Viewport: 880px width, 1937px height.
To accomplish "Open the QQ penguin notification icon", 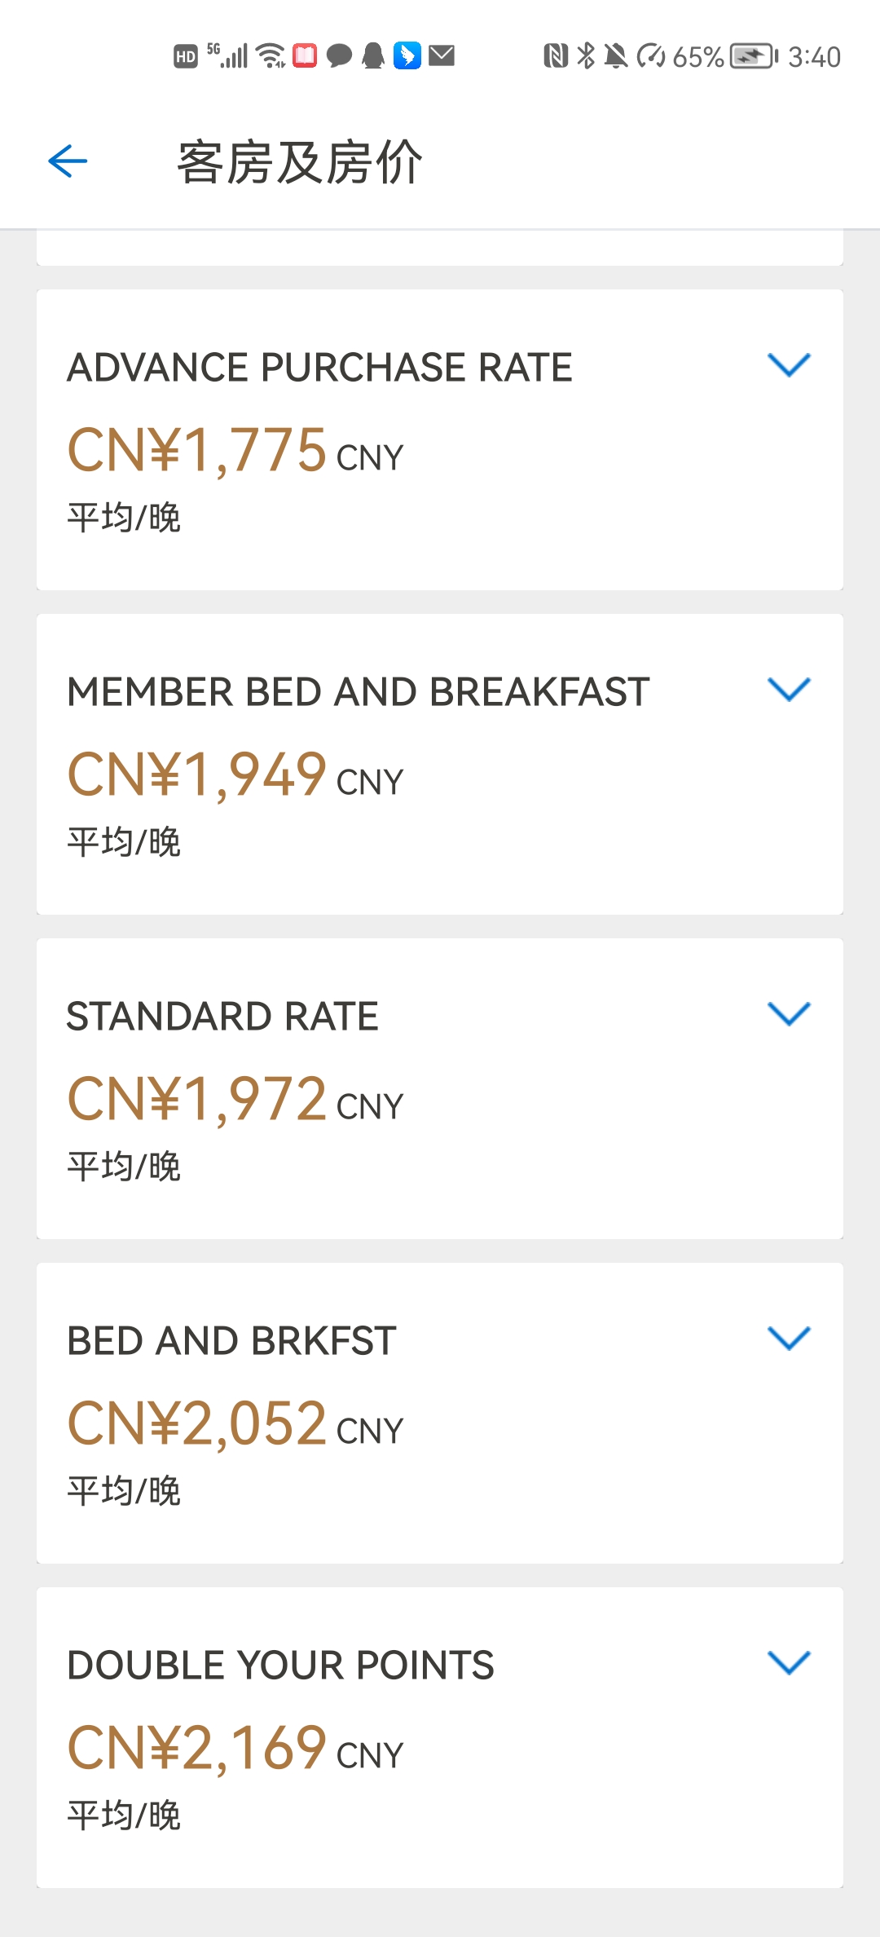I will [373, 55].
